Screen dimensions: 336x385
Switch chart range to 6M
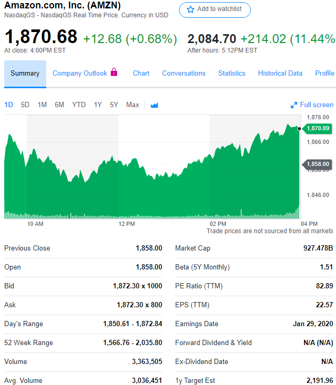tap(59, 105)
